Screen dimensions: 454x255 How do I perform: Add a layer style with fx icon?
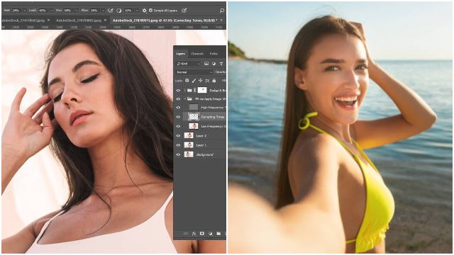[194, 234]
